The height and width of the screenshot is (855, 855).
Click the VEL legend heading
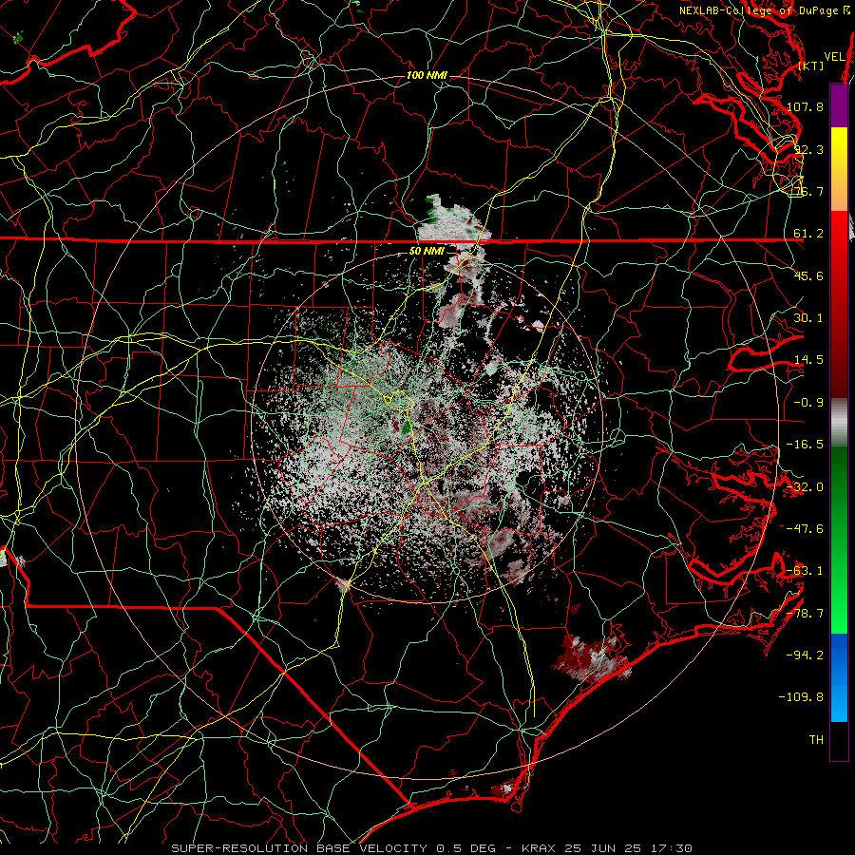(834, 57)
